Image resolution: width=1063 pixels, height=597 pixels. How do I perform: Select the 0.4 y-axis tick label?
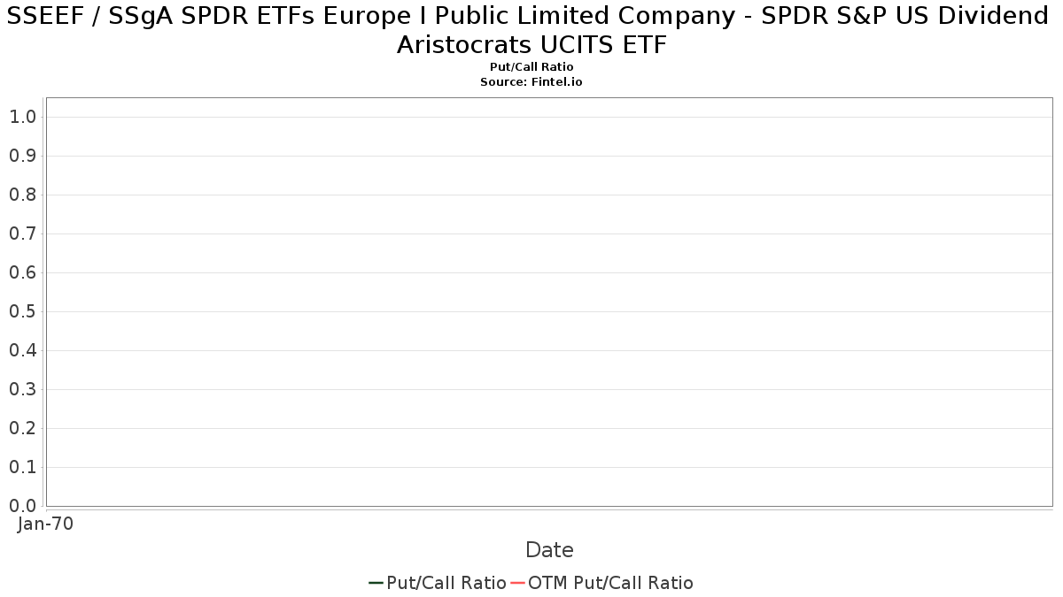coord(22,350)
